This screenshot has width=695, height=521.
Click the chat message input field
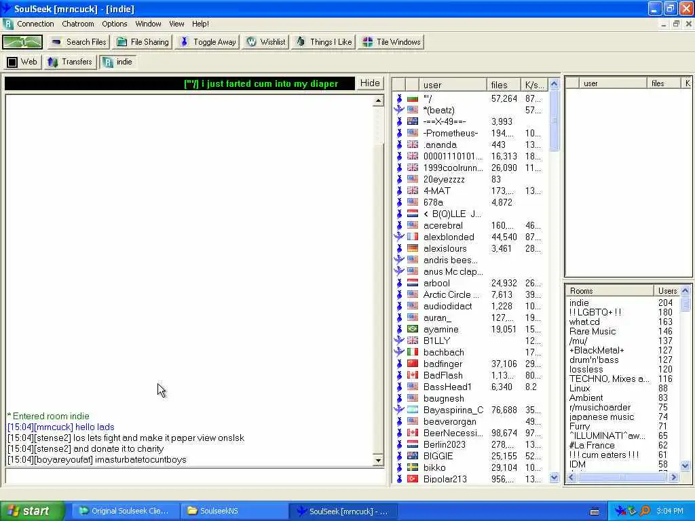click(195, 477)
